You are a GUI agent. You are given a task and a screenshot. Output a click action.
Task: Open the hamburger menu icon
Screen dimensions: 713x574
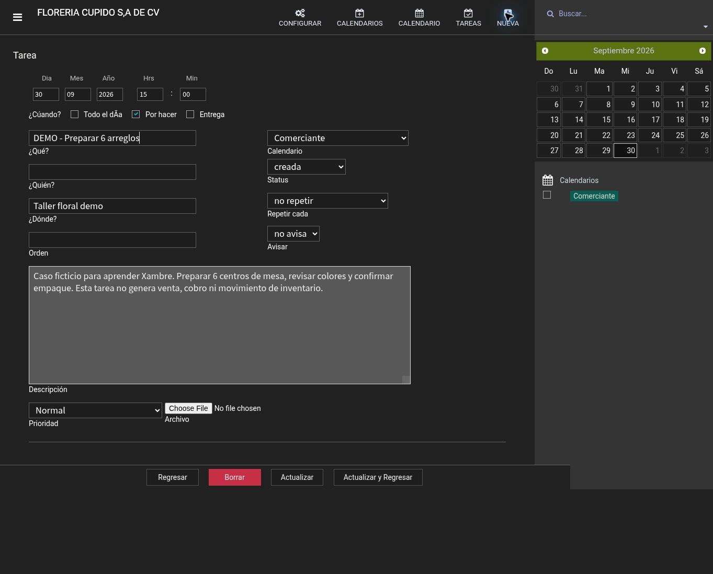click(17, 17)
